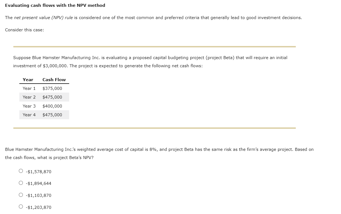Select the -$1,103,870 answer option
The height and width of the screenshot is (214, 341).
coord(21,194)
